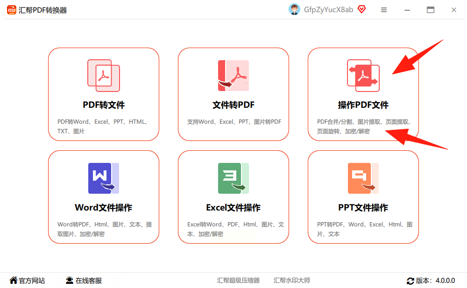Click the PDF转文件 title text
Image resolution: width=467 pixels, height=288 pixels.
(104, 105)
